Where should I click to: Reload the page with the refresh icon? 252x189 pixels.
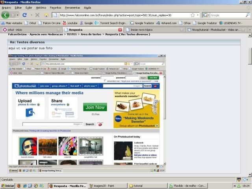click(24, 15)
